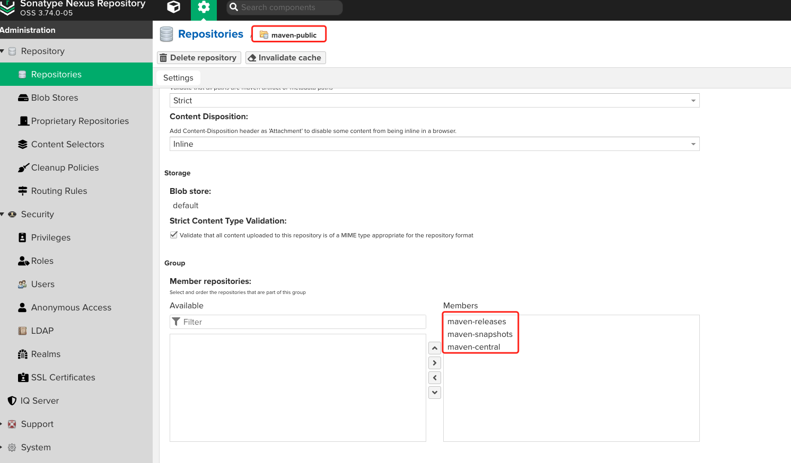Screen dimensions: 791x463
Task: Select Repositories in the sidebar
Action: [76, 74]
